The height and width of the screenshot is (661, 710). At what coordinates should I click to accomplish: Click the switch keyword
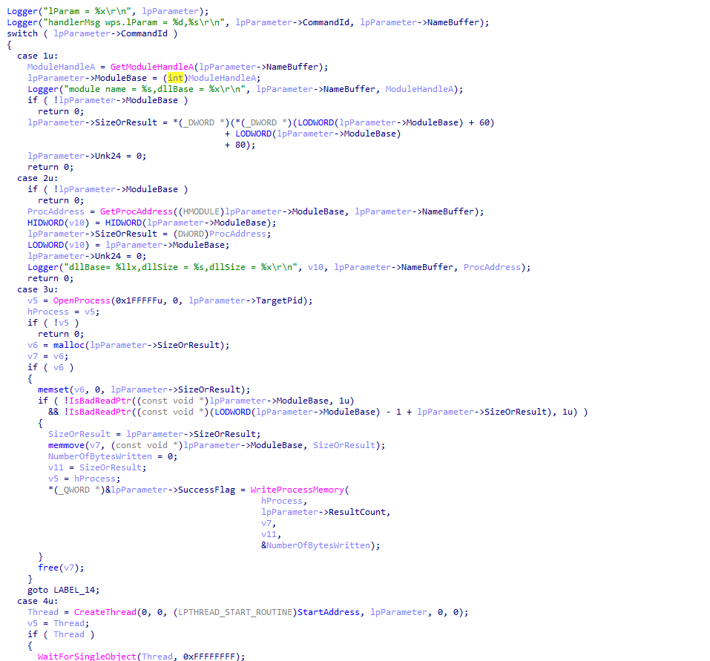(x=22, y=33)
